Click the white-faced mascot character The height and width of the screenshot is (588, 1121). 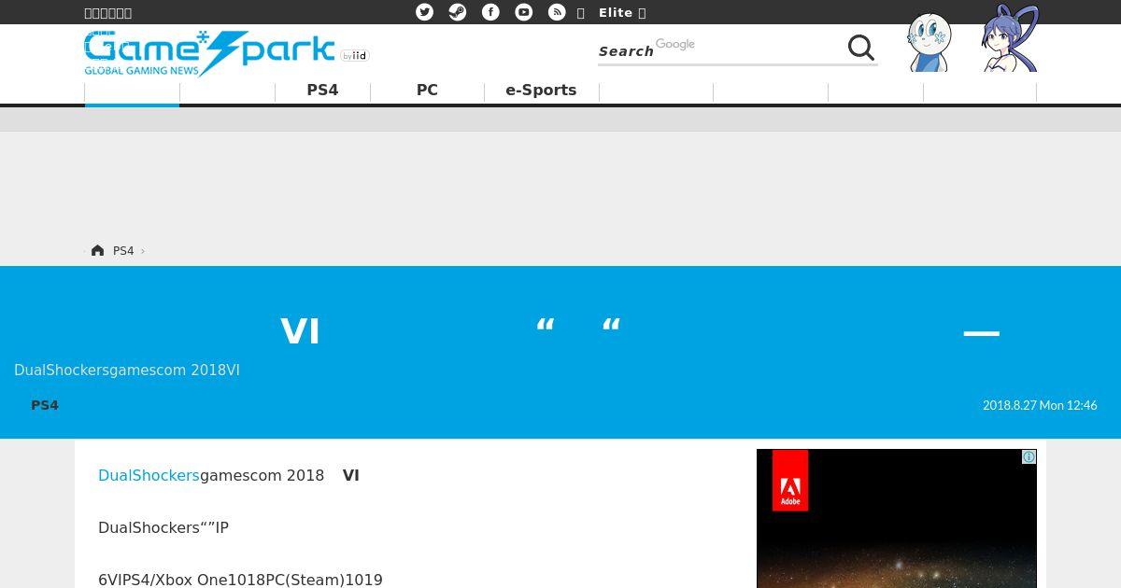click(929, 42)
